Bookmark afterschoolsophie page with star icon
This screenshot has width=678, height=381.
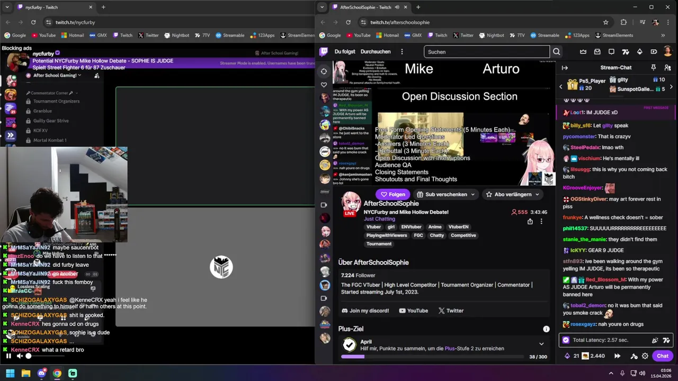click(x=606, y=22)
